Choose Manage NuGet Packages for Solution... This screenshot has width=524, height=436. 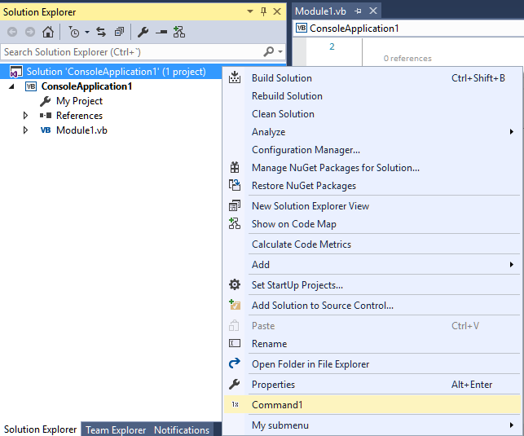tap(372, 168)
